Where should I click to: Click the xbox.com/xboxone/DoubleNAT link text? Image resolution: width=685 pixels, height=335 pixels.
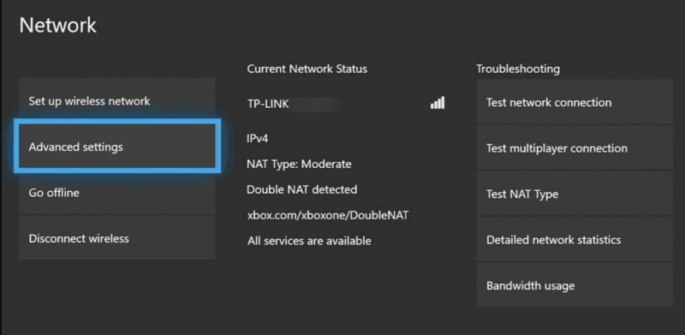coord(328,216)
